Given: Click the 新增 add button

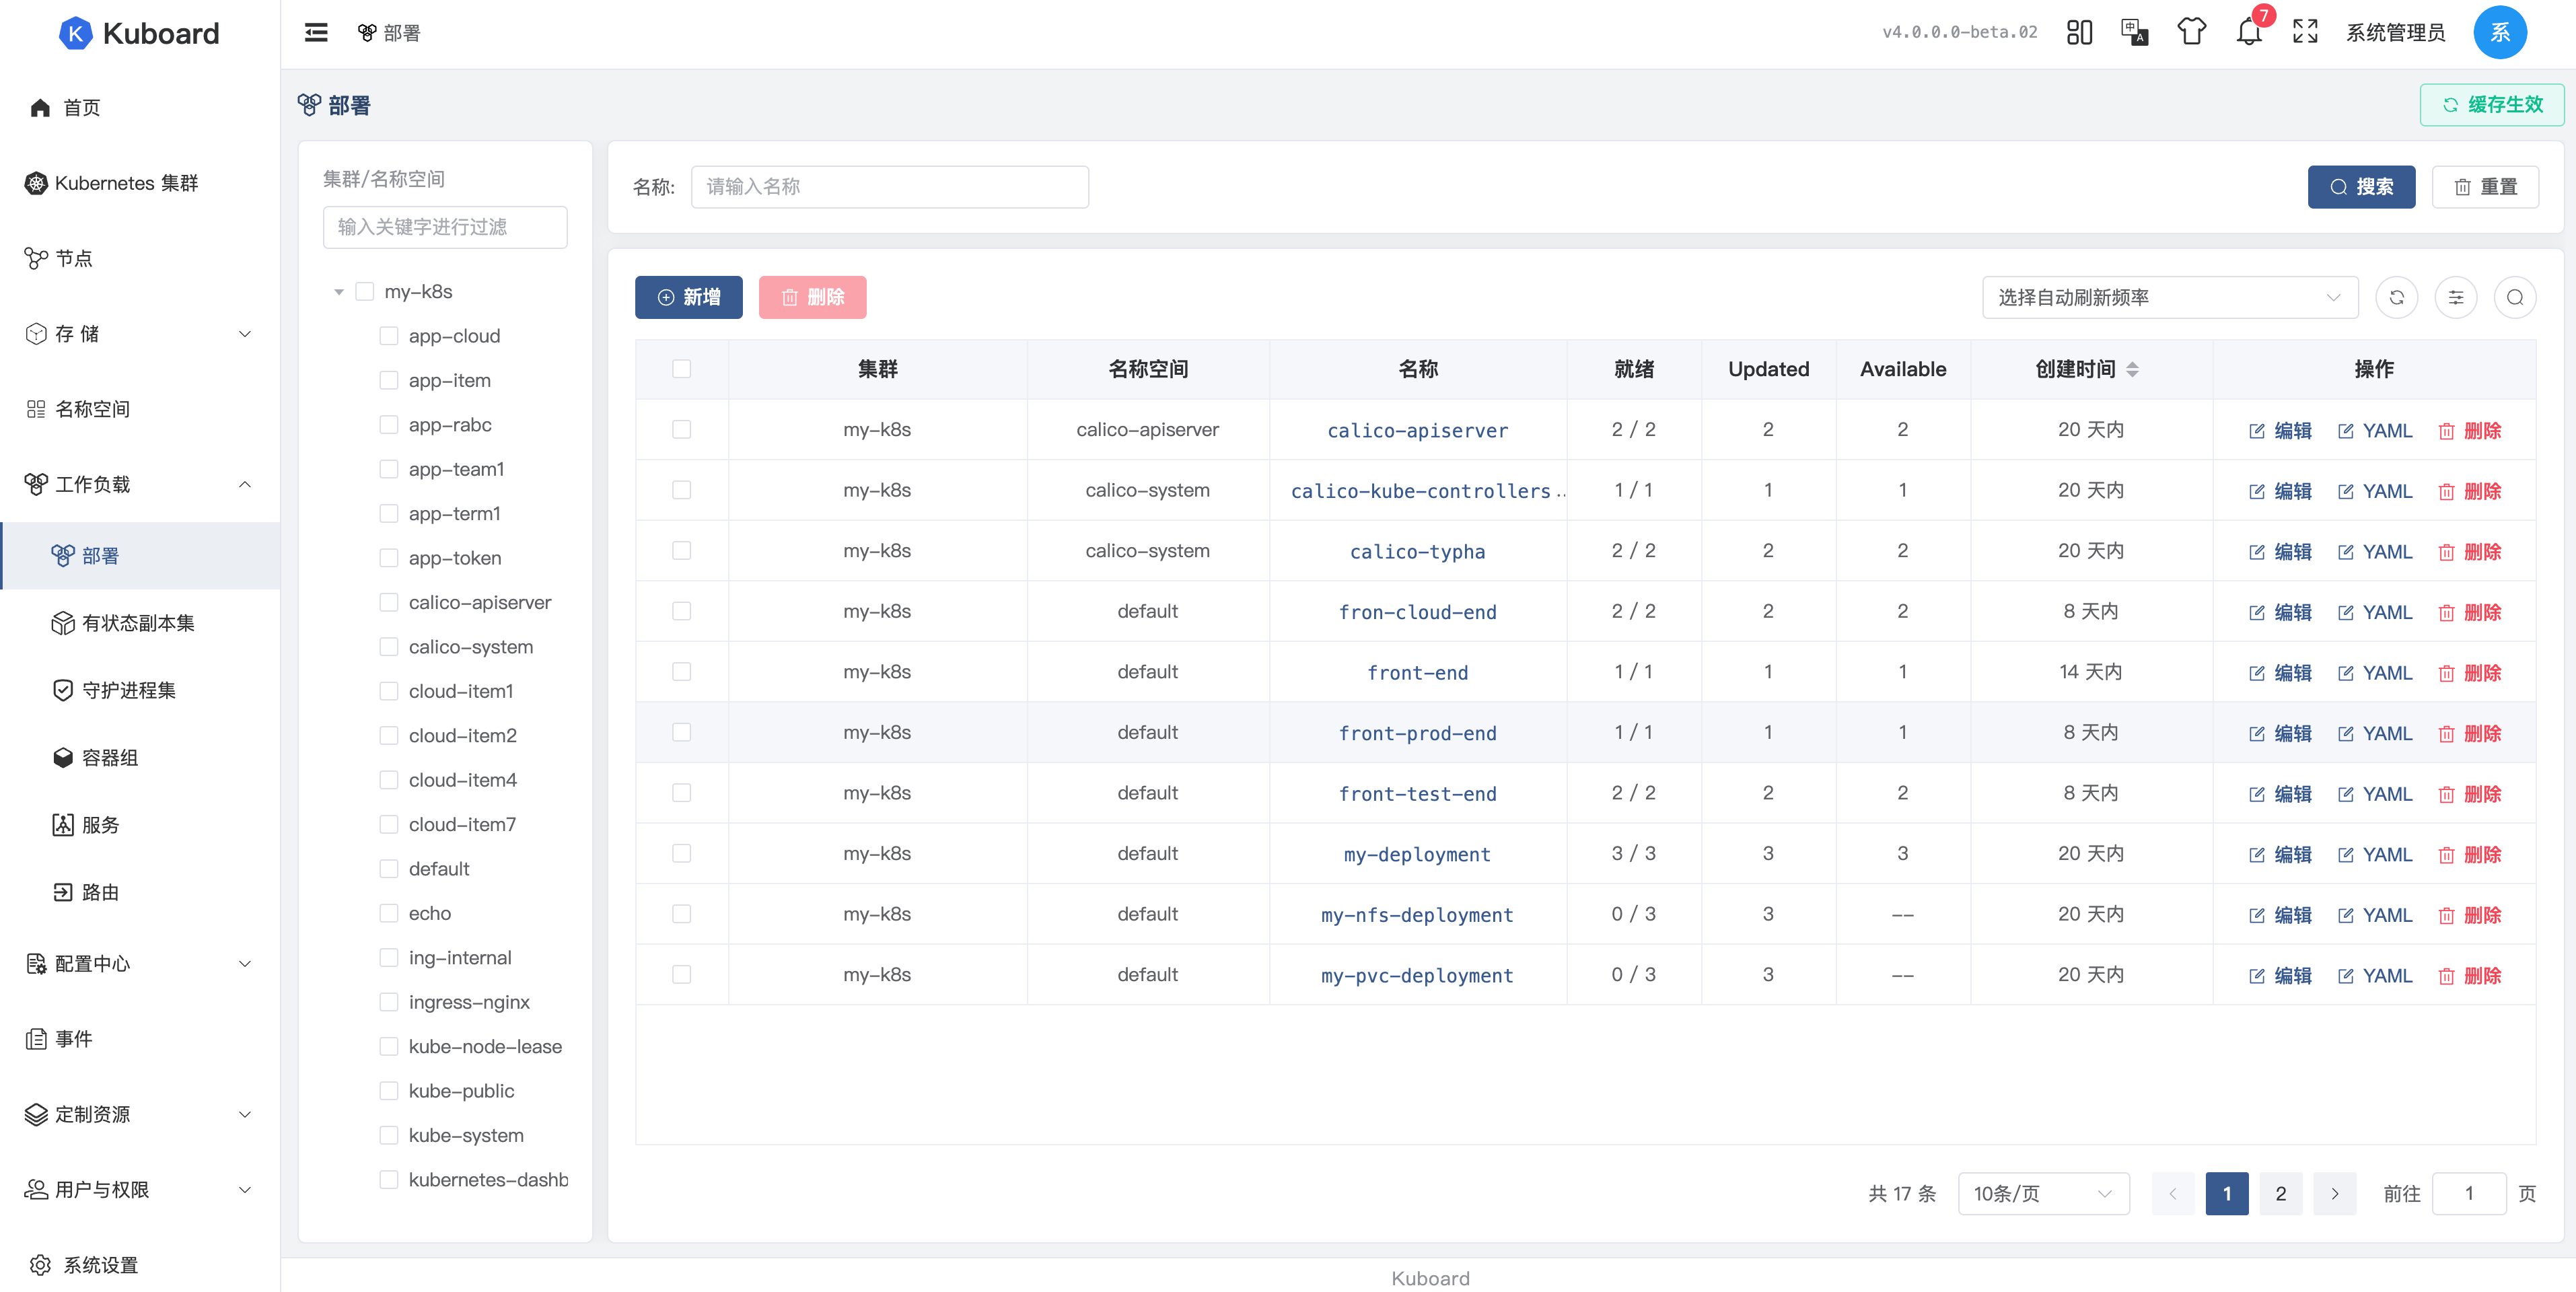Looking at the screenshot, I should (688, 298).
